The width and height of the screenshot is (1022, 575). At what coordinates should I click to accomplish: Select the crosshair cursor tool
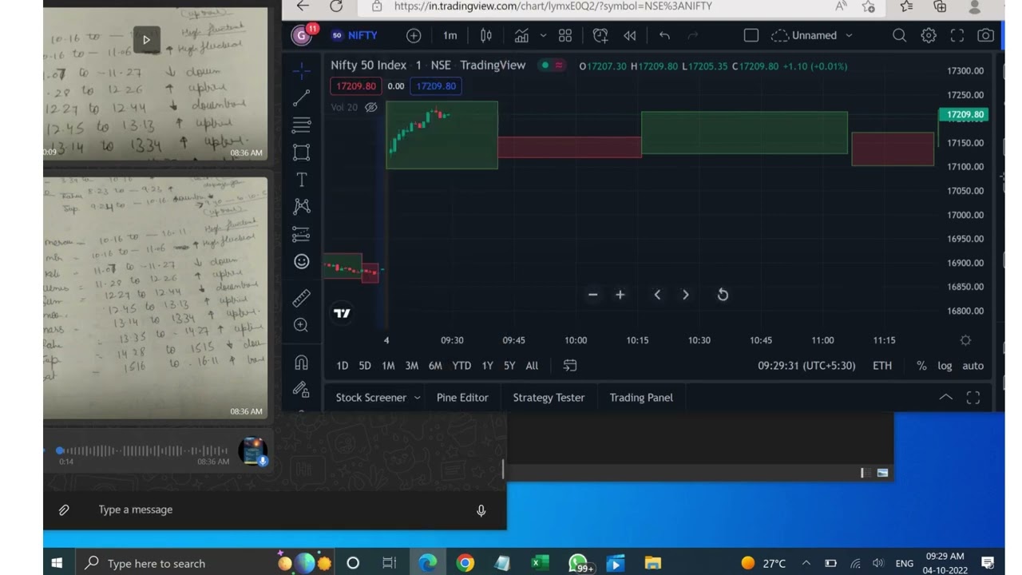click(301, 72)
